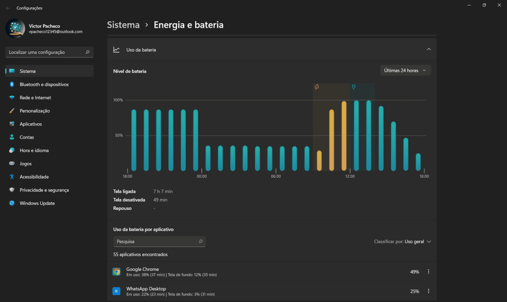The height and width of the screenshot is (302, 507).
Task: Select Aplicativos in the sidebar
Action: coord(31,124)
